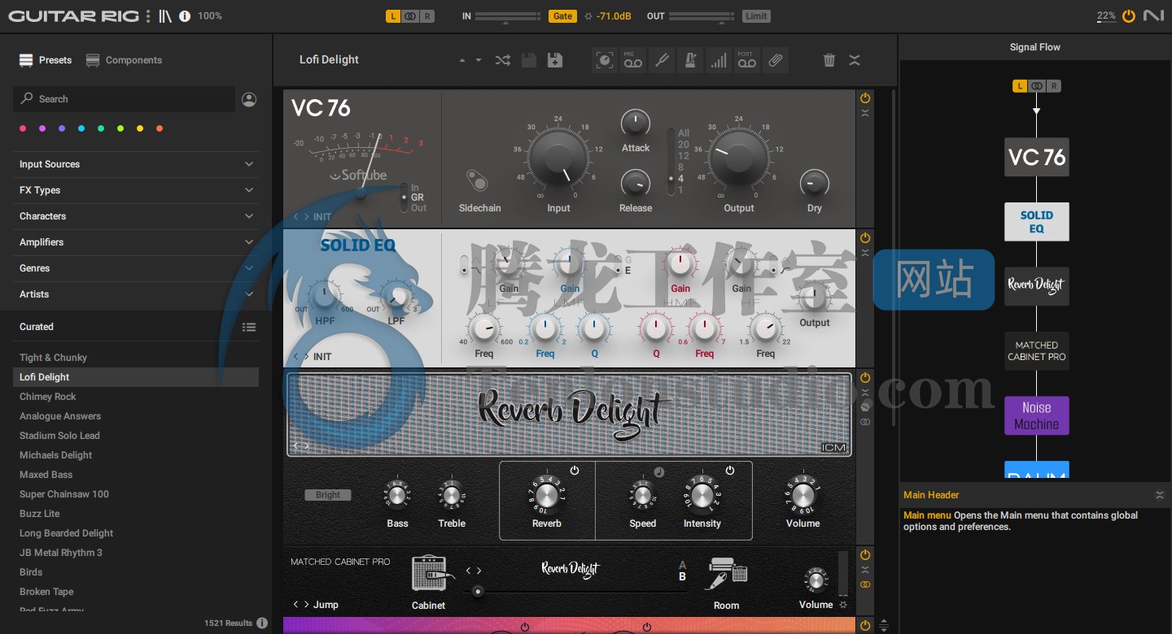Open the macros/global FX tool

pyautogui.click(x=605, y=60)
